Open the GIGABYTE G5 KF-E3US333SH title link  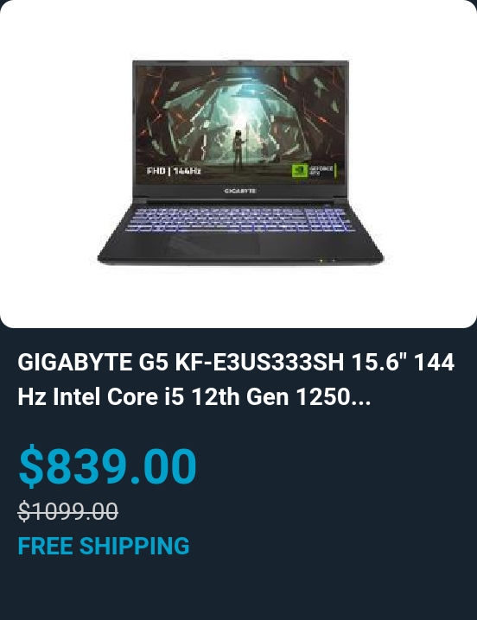[x=236, y=379]
